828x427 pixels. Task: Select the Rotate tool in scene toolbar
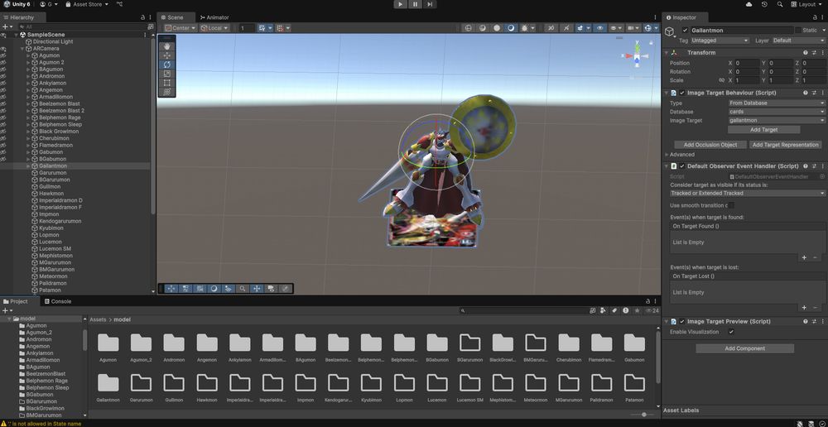167,64
